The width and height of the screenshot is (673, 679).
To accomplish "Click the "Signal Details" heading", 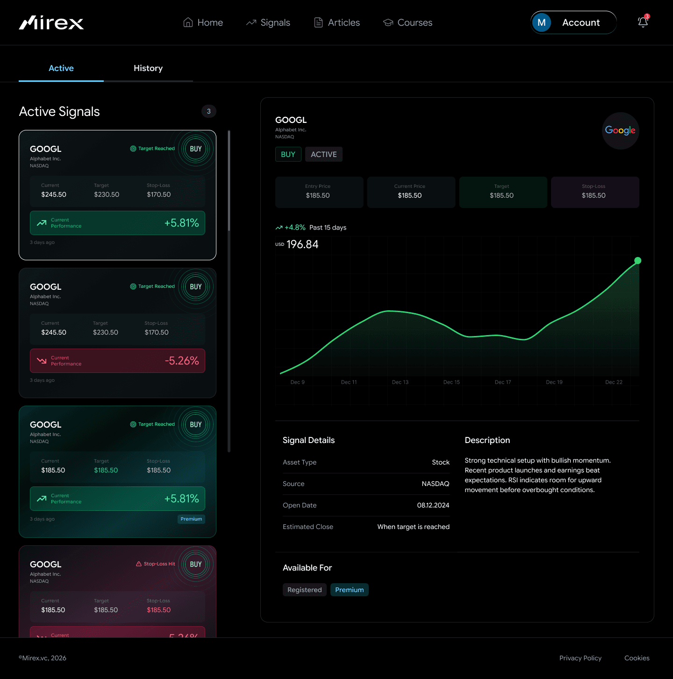I will [309, 440].
